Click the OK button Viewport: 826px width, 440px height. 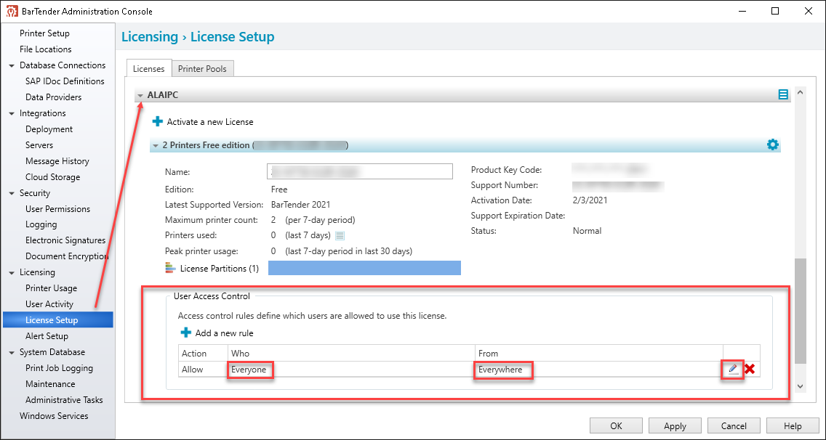point(616,425)
